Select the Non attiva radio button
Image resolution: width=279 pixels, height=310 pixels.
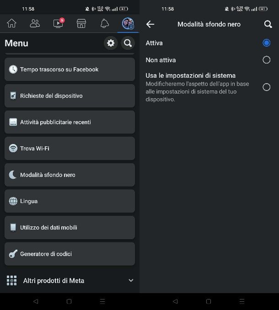click(266, 60)
